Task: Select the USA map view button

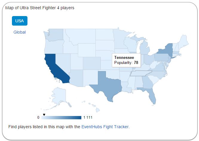Action: pyautogui.click(x=20, y=21)
